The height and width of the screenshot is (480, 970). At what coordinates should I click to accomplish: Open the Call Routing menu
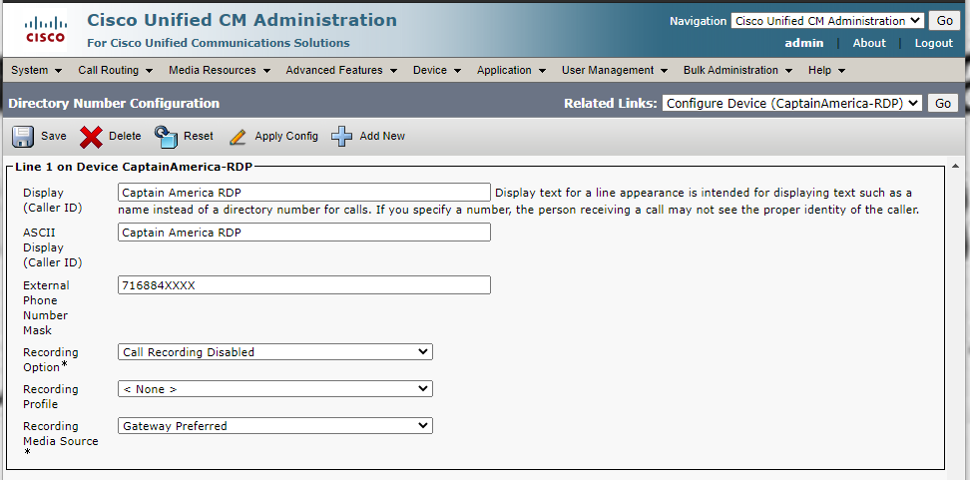pyautogui.click(x=116, y=70)
